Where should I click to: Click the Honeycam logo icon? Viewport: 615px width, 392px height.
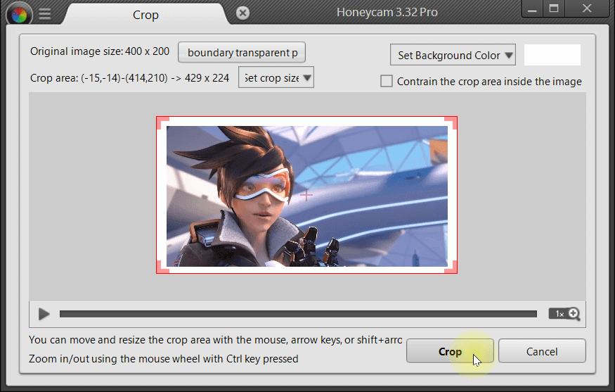point(19,13)
